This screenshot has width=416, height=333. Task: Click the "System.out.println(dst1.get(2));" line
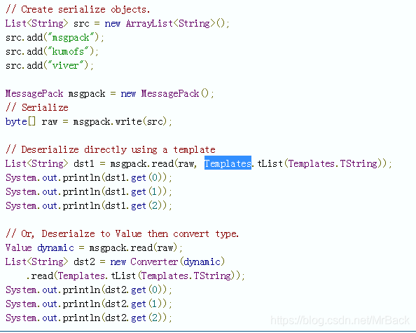pyautogui.click(x=89, y=206)
